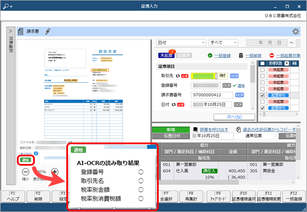
Task: Zoom in with the plus circle icon
Action: (x=55, y=172)
